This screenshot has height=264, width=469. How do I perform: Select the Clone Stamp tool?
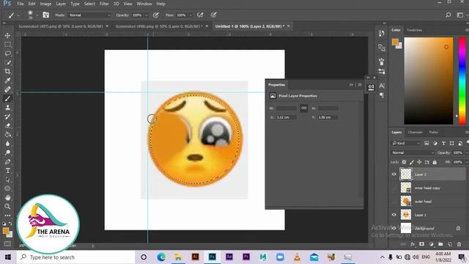pyautogui.click(x=7, y=108)
